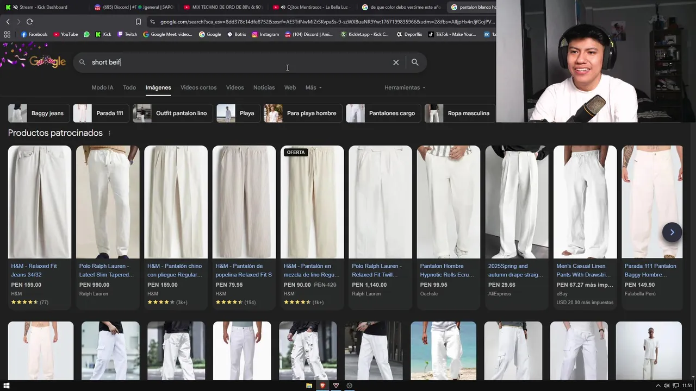The height and width of the screenshot is (391, 696).
Task: Open File Explorer from the taskbar
Action: pyautogui.click(x=309, y=386)
